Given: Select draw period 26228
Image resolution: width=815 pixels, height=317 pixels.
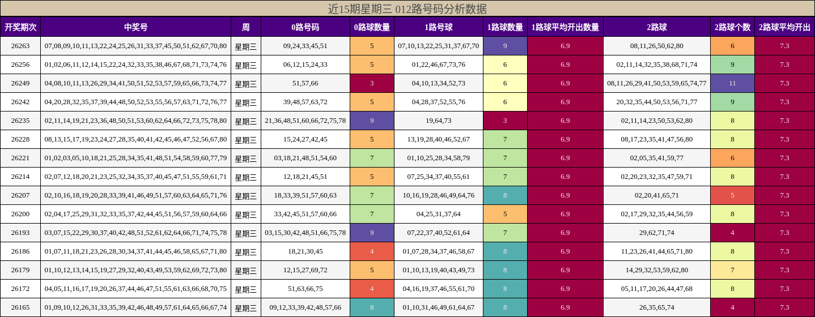Looking at the screenshot, I should point(20,139).
